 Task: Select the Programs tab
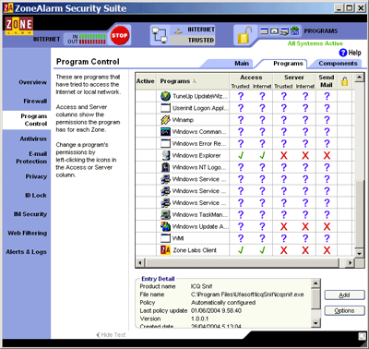click(288, 64)
